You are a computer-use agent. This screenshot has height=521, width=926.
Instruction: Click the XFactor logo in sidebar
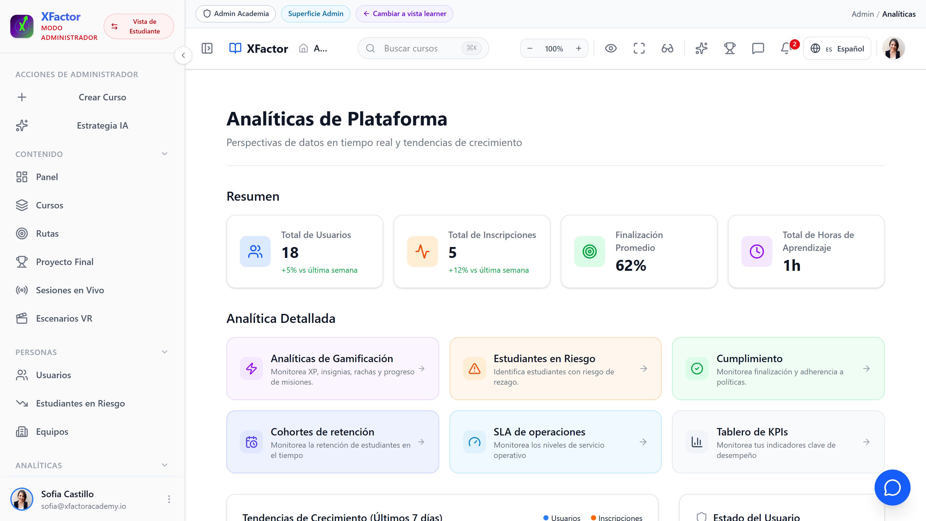[x=22, y=27]
